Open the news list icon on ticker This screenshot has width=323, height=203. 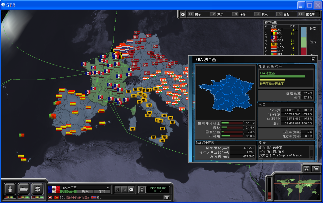click(167, 197)
